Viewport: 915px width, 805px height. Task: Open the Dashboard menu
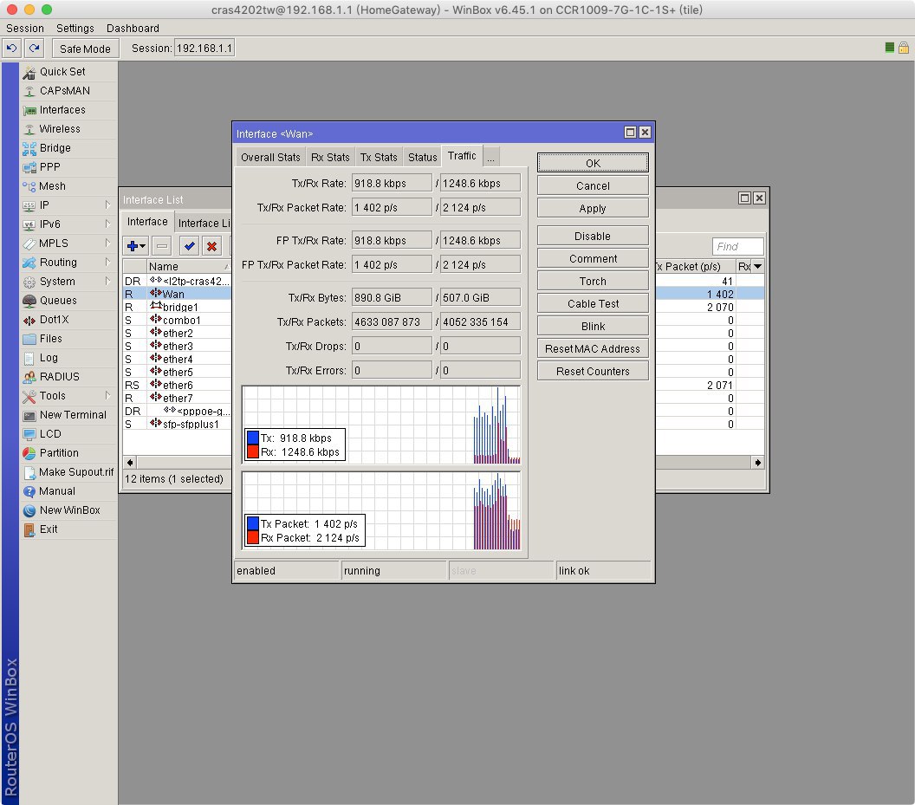tap(133, 28)
